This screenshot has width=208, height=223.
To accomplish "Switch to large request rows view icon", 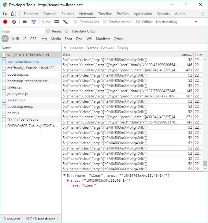I will click(x=57, y=22).
